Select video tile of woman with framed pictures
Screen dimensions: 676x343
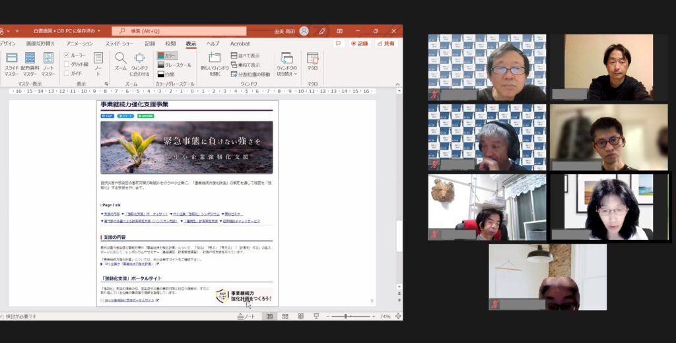pos(609,207)
